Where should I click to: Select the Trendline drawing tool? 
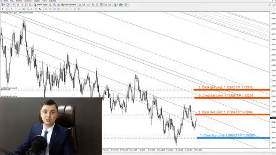click(19, 9)
